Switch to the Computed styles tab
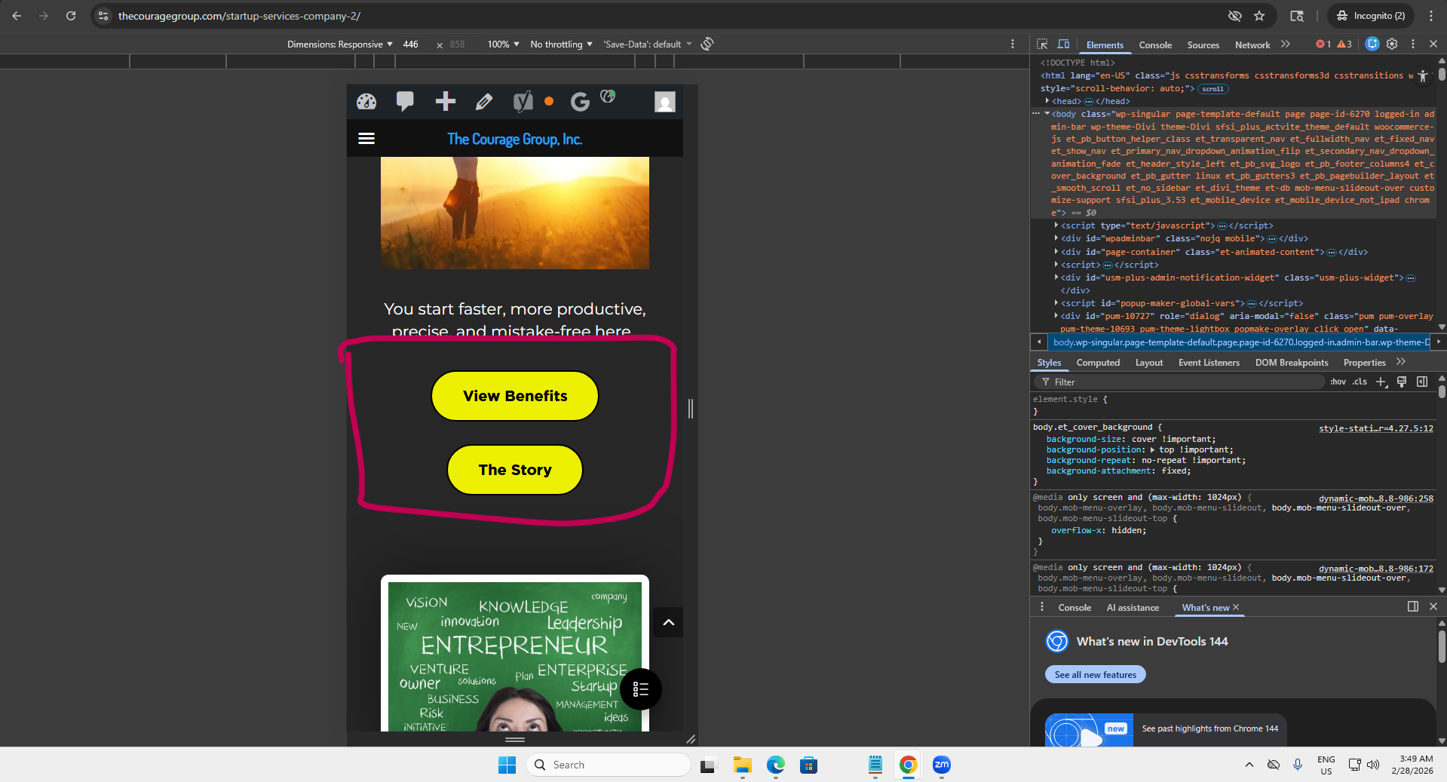1447x782 pixels. [x=1098, y=363]
